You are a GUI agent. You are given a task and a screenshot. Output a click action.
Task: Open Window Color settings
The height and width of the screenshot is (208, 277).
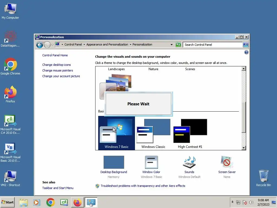tap(151, 167)
